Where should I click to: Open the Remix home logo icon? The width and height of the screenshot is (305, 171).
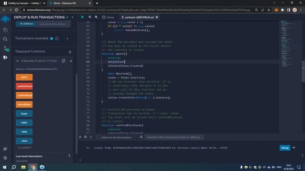pos(5,19)
